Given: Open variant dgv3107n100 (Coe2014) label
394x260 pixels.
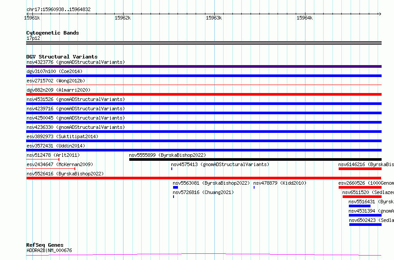Looking at the screenshot, I should tap(54, 71).
